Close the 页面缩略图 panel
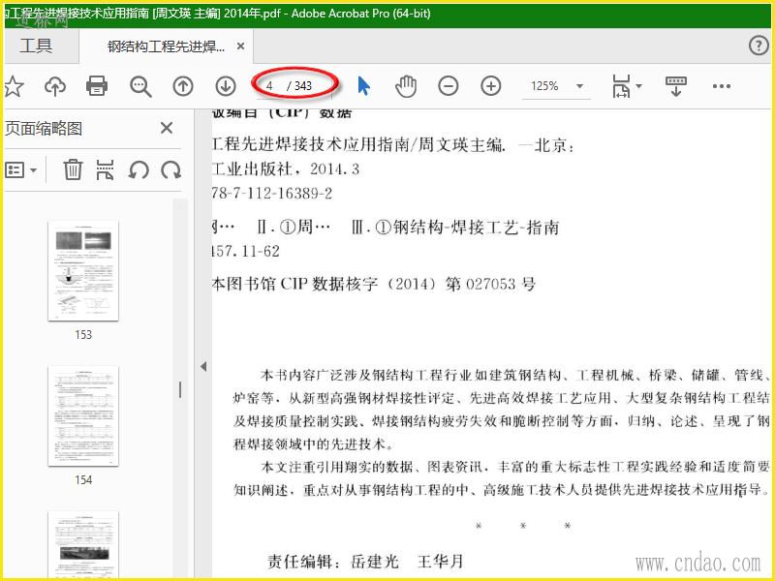The width and height of the screenshot is (775, 581). 167,129
